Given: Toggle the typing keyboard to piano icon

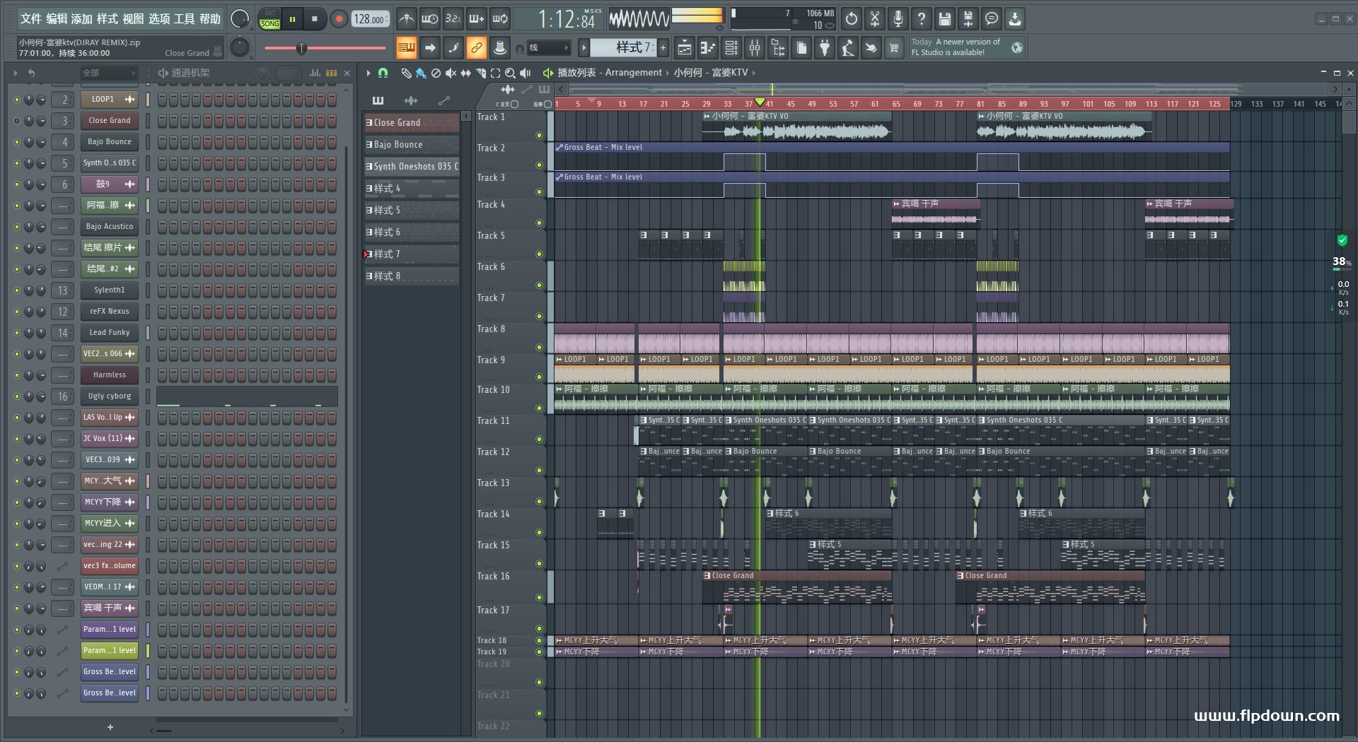Looking at the screenshot, I should click(x=406, y=48).
